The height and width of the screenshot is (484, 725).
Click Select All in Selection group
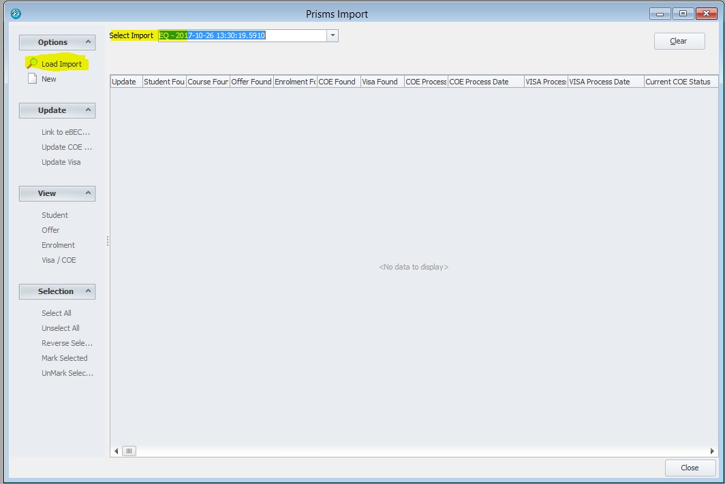click(57, 313)
